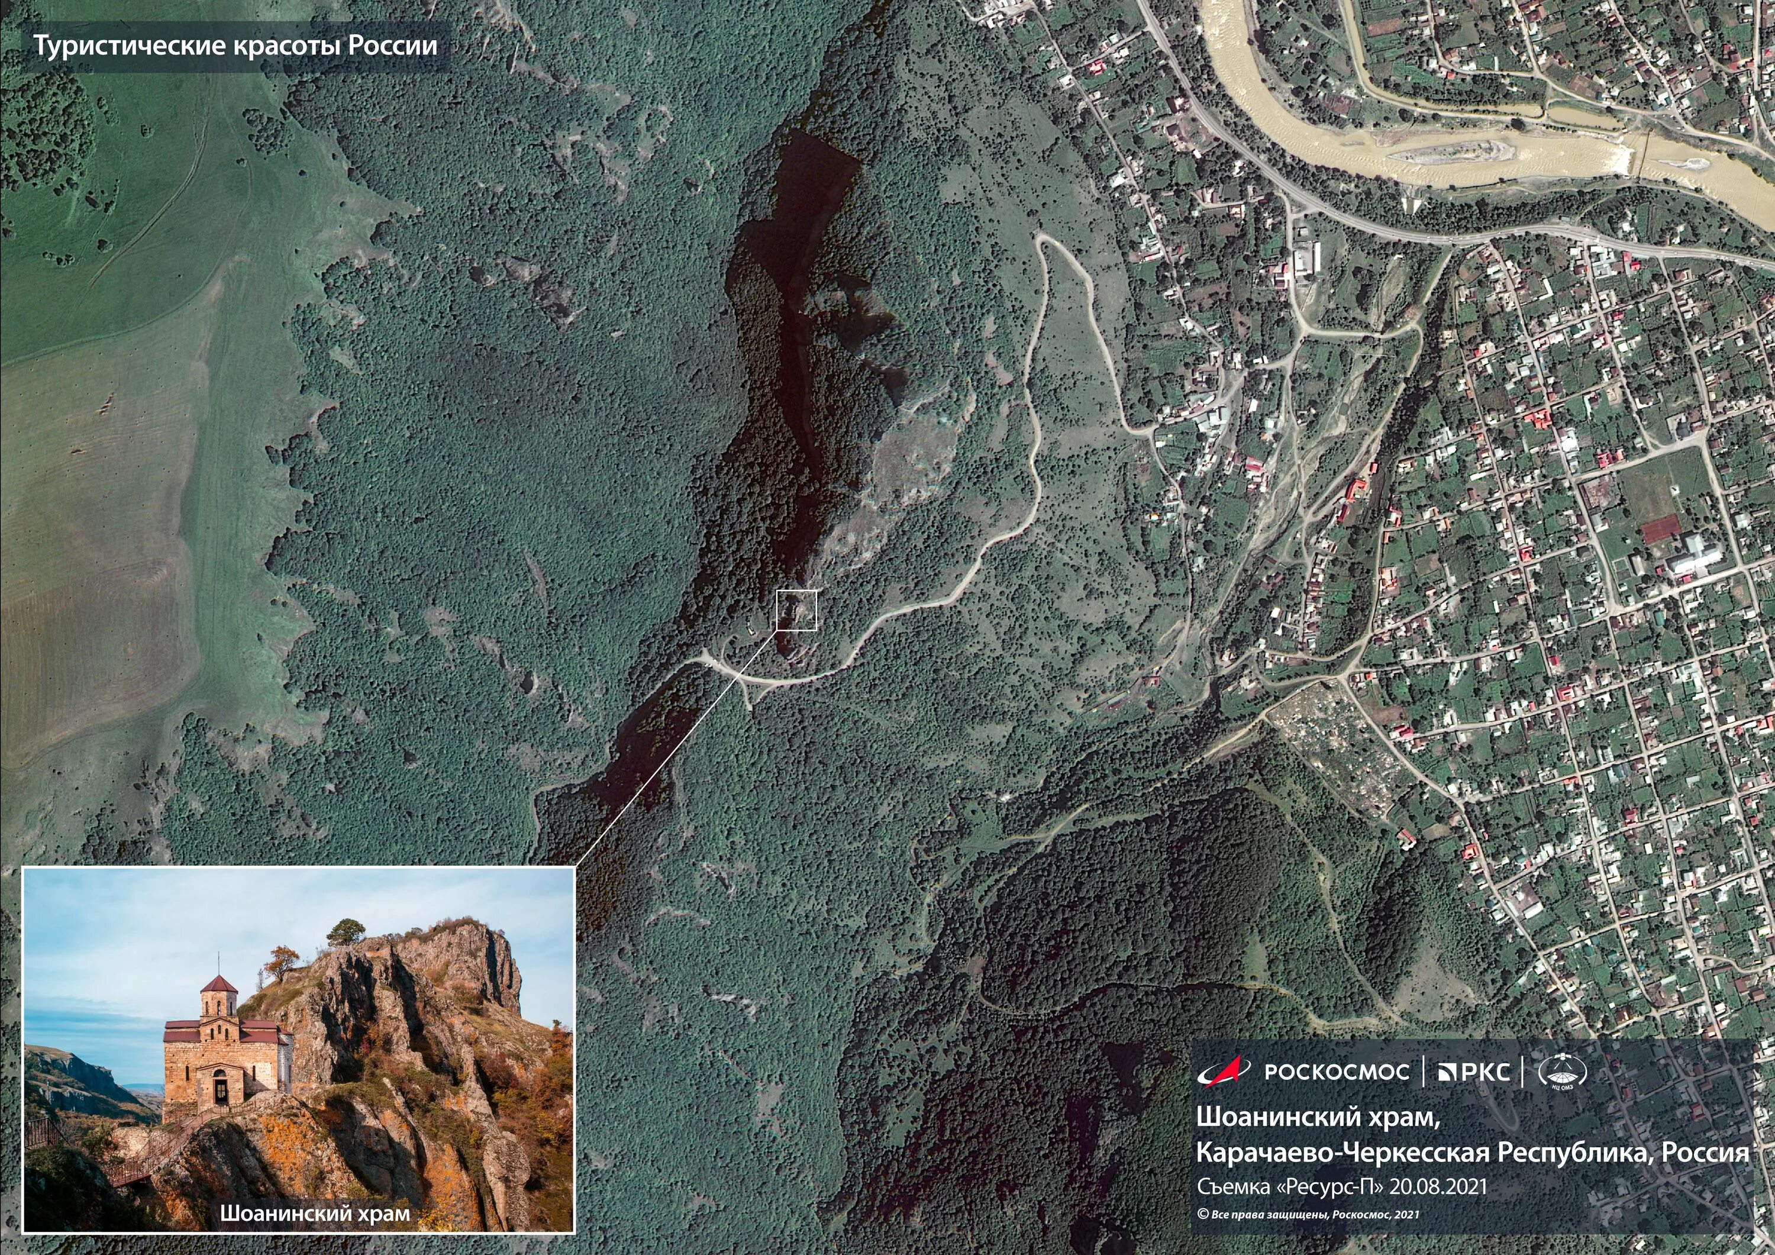Click the "Карачаево-Черкесская Республика, Россия" line
1775x1255 pixels.
(1473, 1153)
